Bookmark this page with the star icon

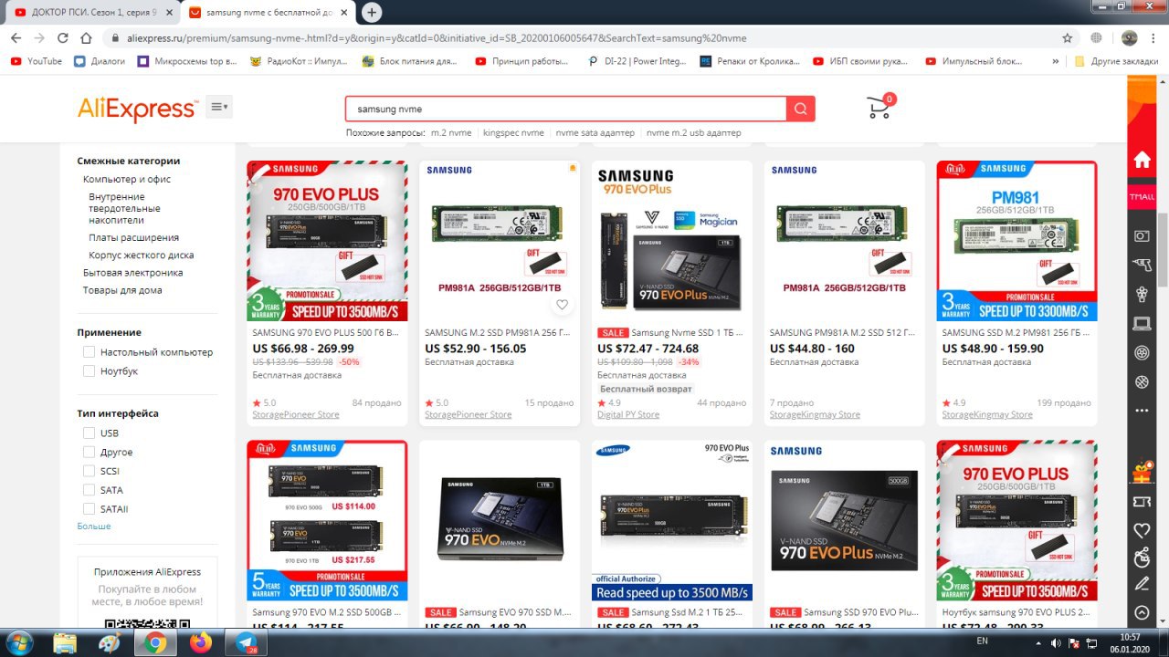[x=1068, y=38]
